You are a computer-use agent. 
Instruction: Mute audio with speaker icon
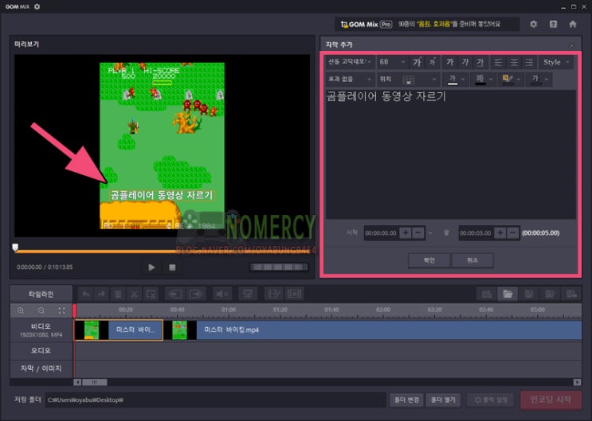[x=222, y=294]
